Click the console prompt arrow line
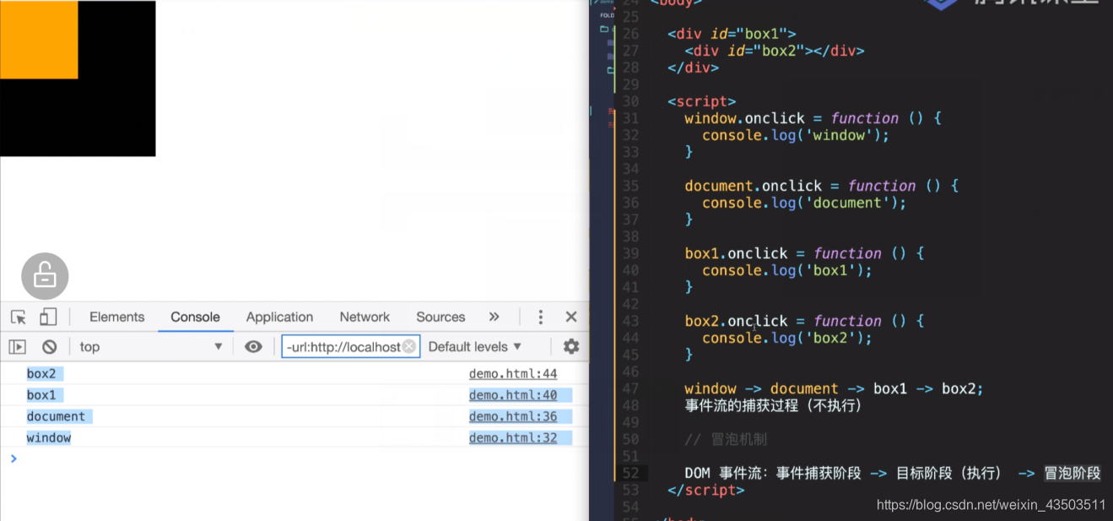 point(294,459)
